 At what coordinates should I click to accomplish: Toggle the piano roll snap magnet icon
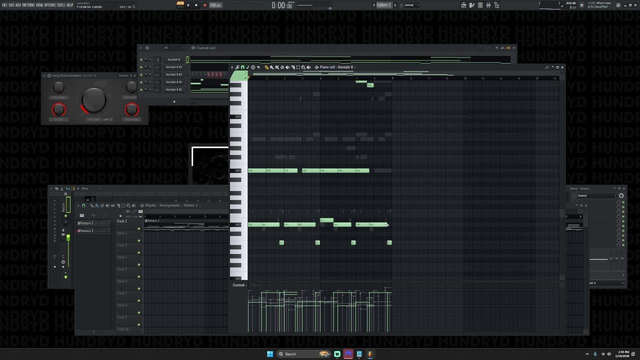(x=242, y=67)
